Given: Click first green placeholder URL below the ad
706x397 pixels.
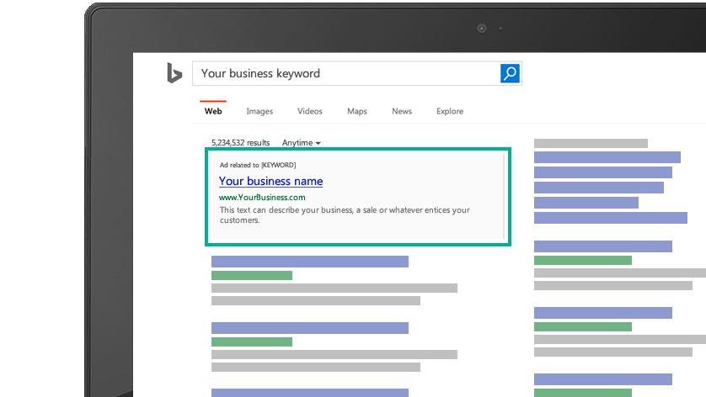Looking at the screenshot, I should tap(251, 275).
